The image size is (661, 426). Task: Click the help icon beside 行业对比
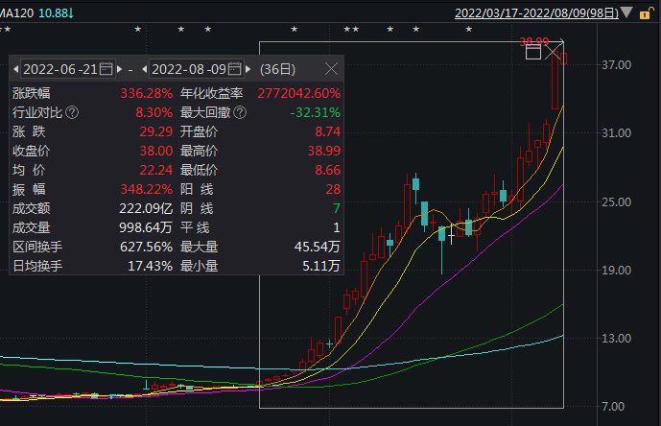point(73,113)
